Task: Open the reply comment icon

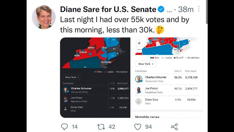Action: click(x=64, y=127)
